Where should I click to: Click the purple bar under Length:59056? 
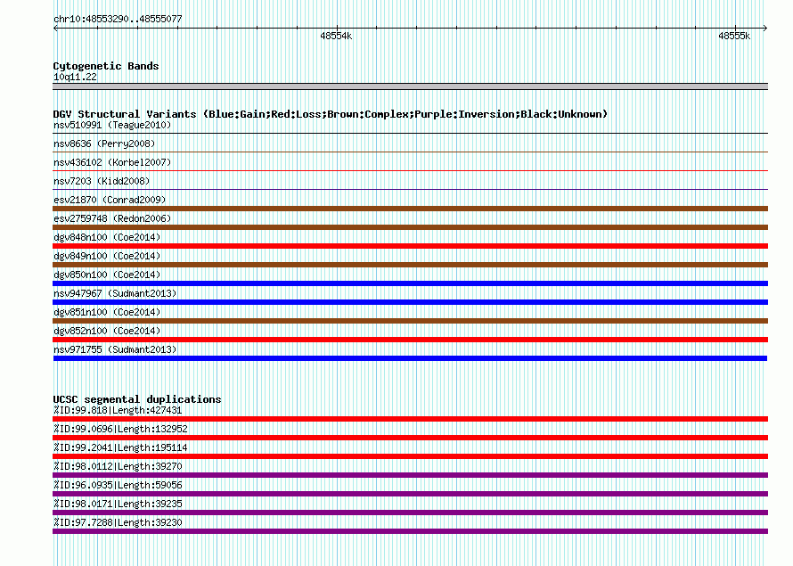[410, 494]
